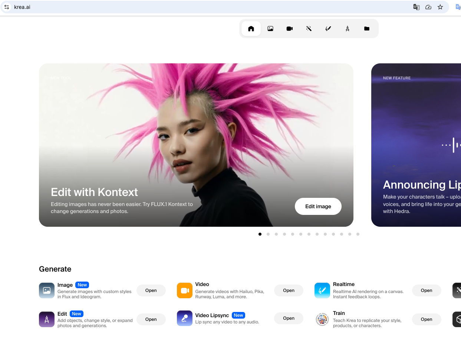461x339 pixels.
Task: Select the compass Edit icon in navigation
Action: click(x=348, y=29)
